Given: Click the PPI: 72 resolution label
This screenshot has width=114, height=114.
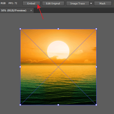Looking at the screenshot, I should pyautogui.click(x=13, y=3).
